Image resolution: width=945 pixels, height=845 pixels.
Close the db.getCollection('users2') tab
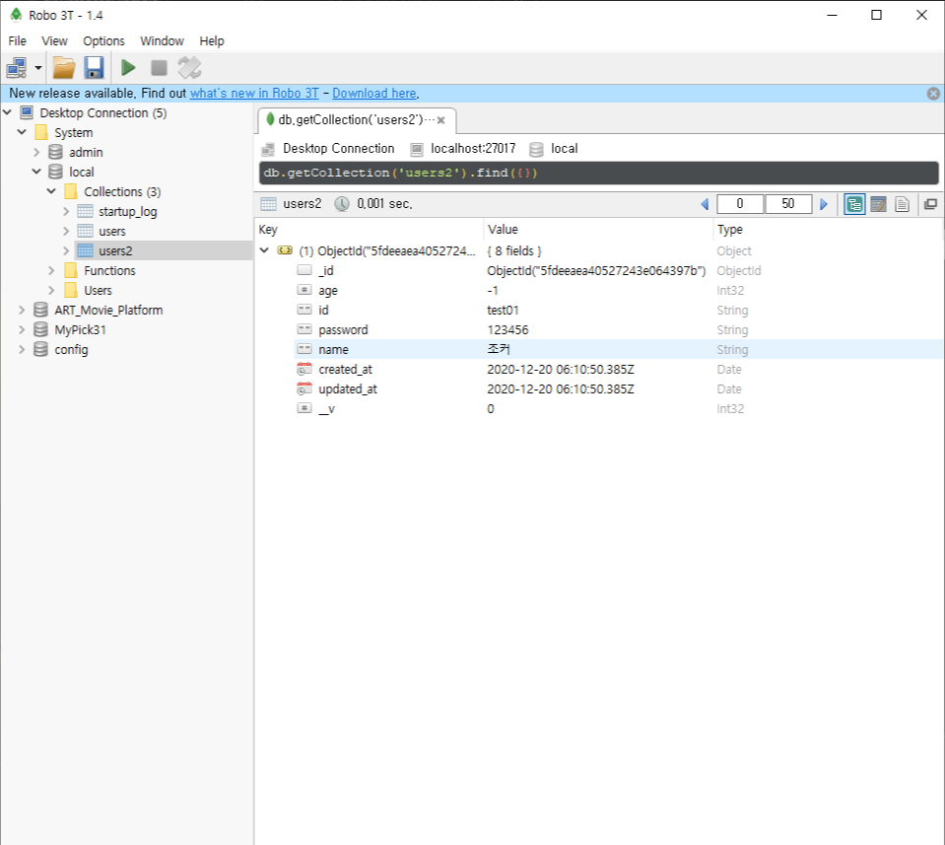pyautogui.click(x=441, y=120)
